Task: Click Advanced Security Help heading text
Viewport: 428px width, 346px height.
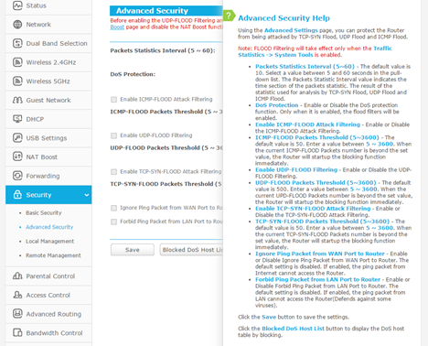Action: (284, 18)
